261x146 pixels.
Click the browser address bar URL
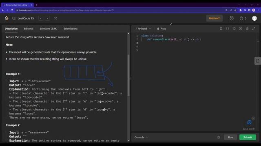click(x=66, y=10)
